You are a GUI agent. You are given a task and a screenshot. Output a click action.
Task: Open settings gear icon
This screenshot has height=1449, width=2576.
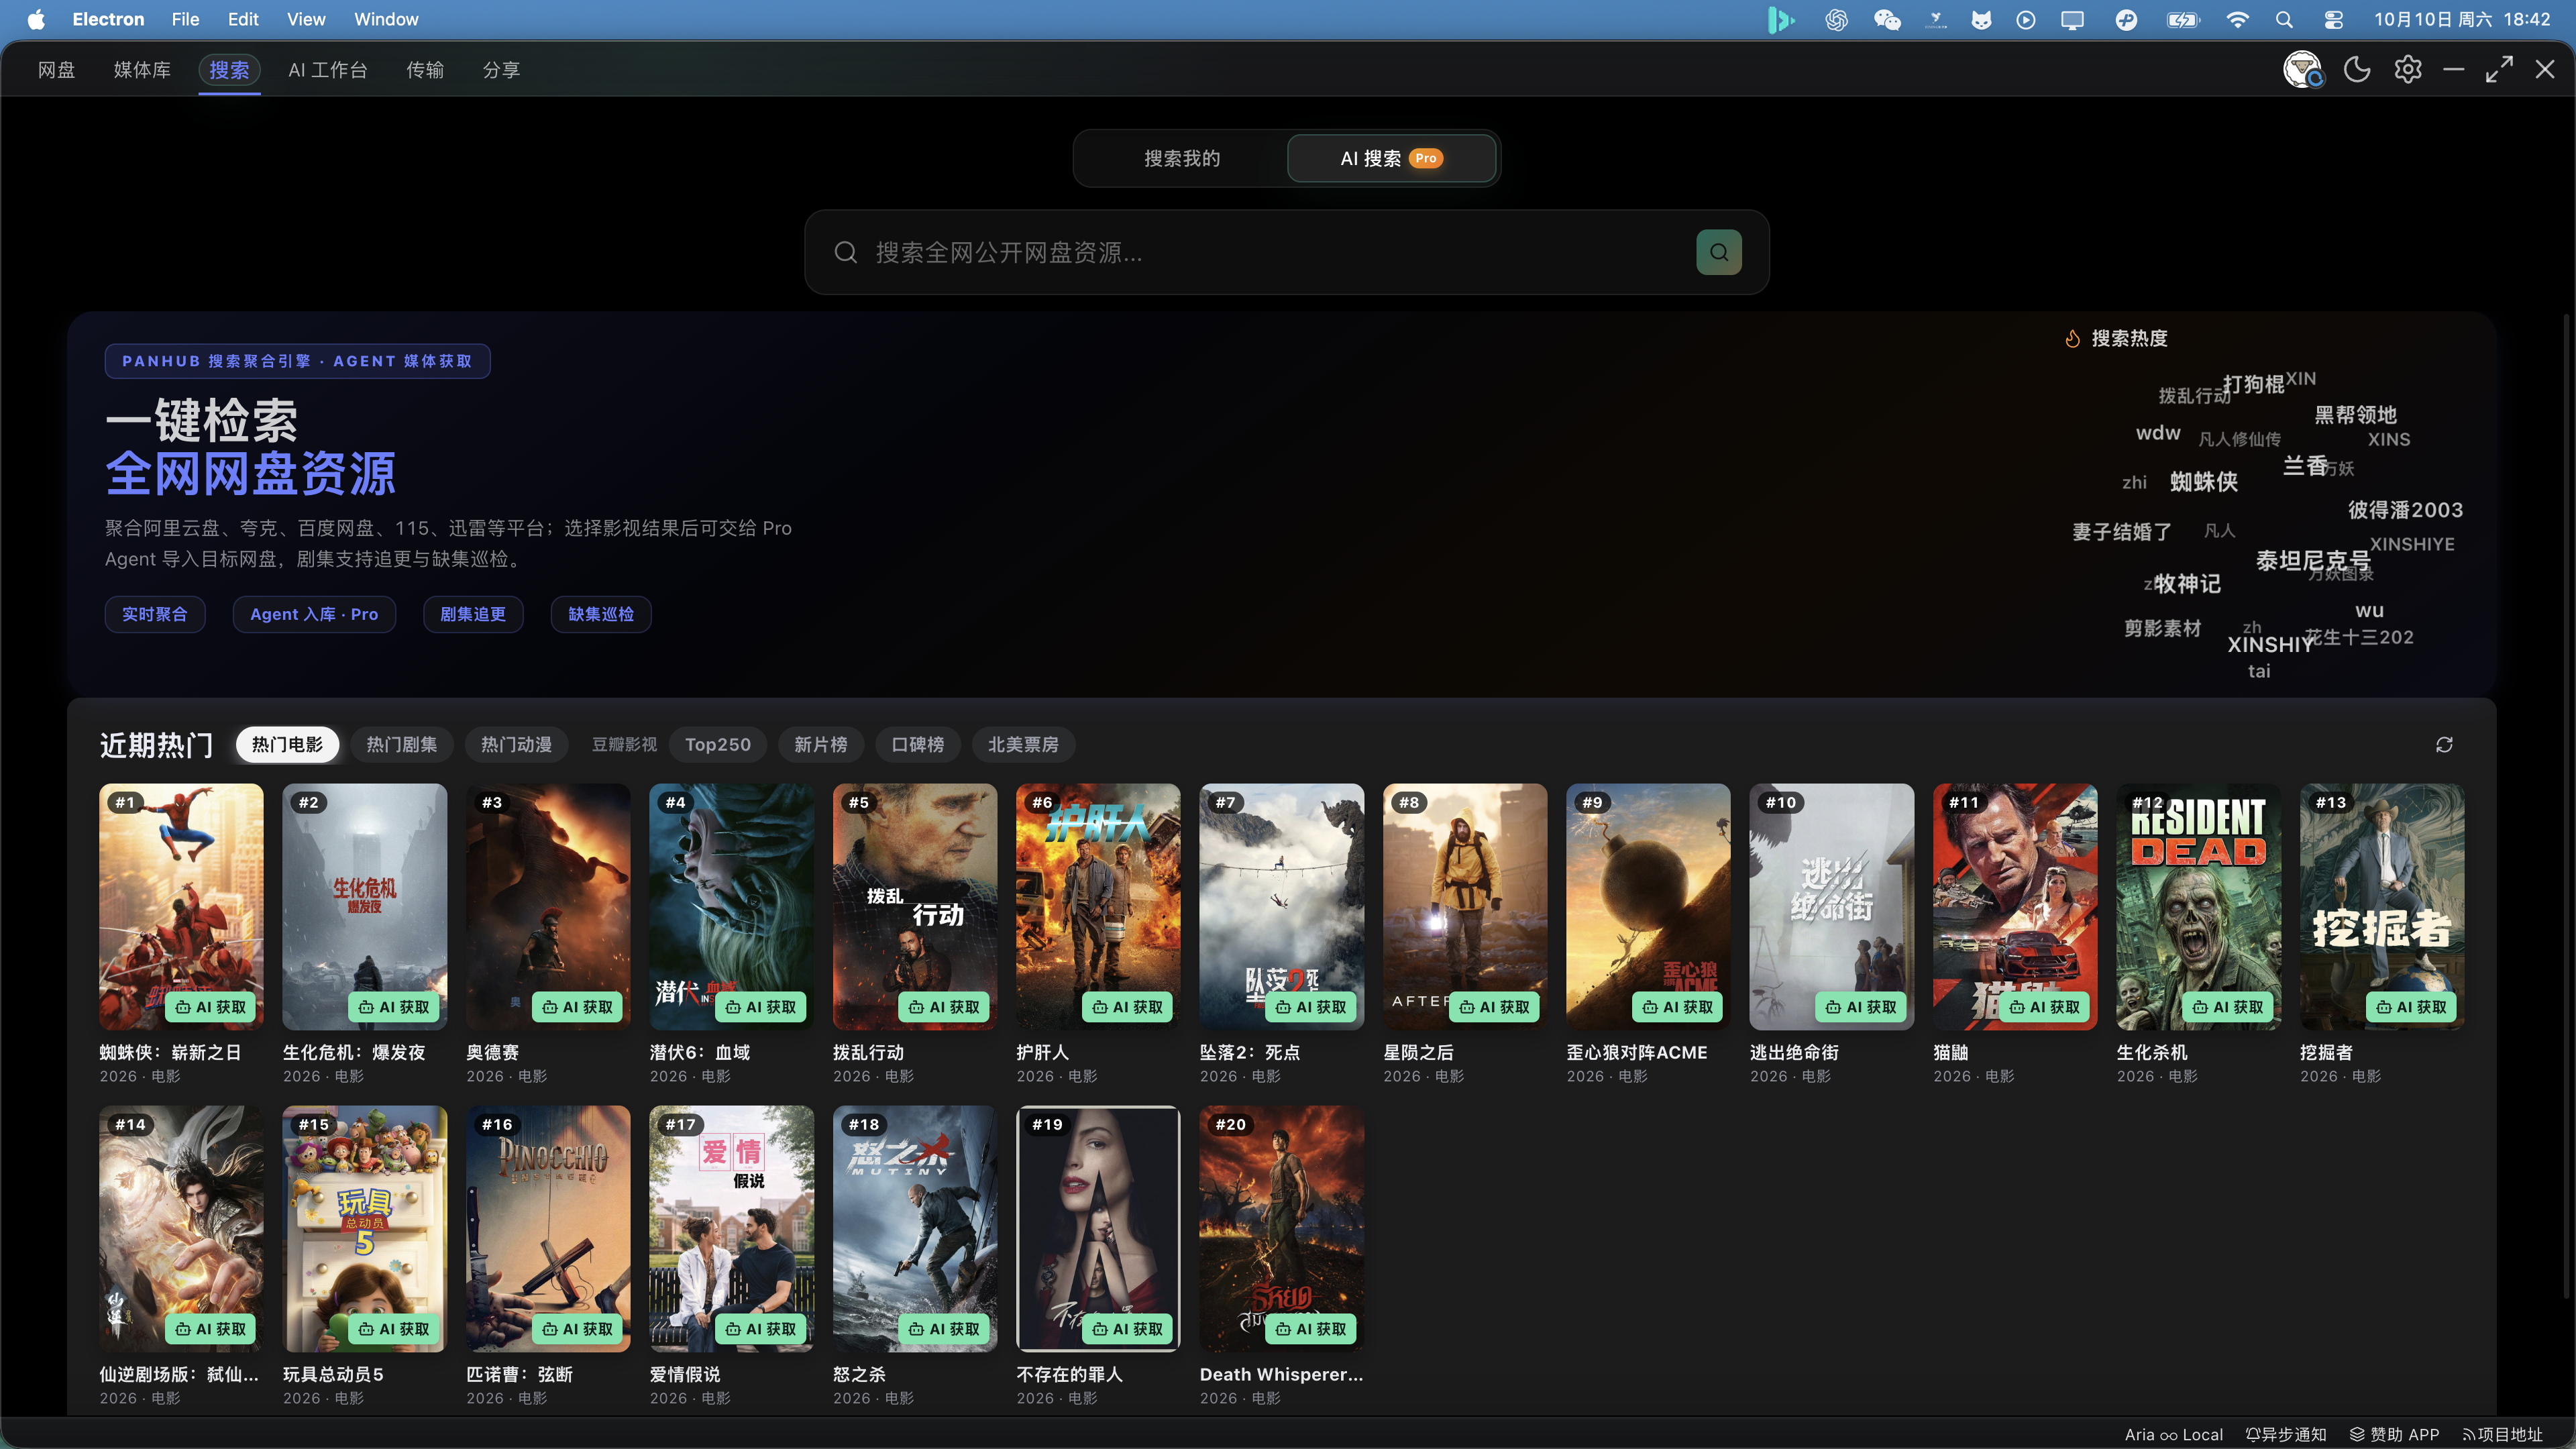[x=2408, y=69]
